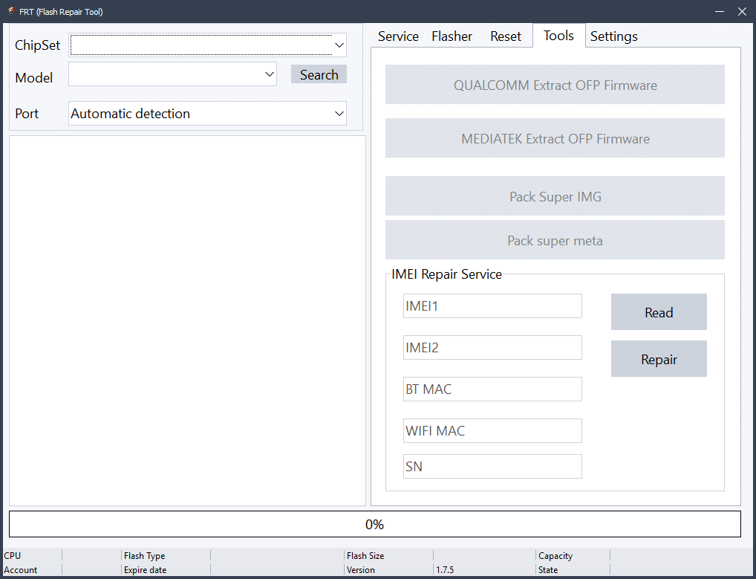Click the State status entry
756x579 pixels.
click(548, 570)
